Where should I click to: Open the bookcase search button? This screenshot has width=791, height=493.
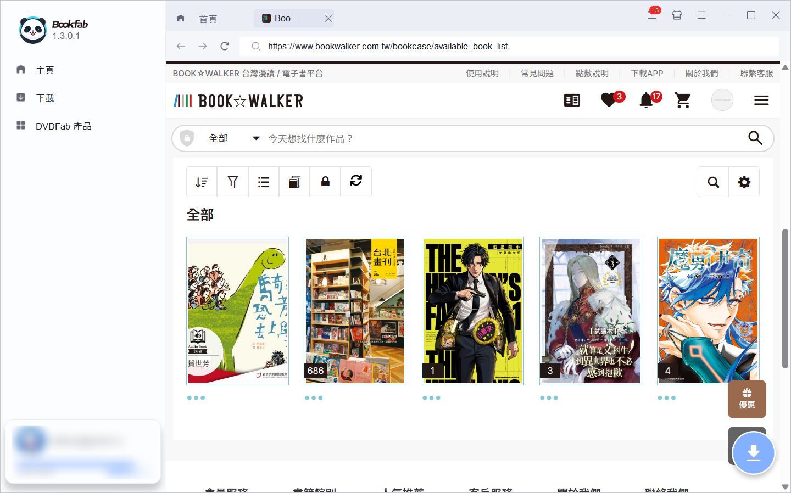click(713, 182)
